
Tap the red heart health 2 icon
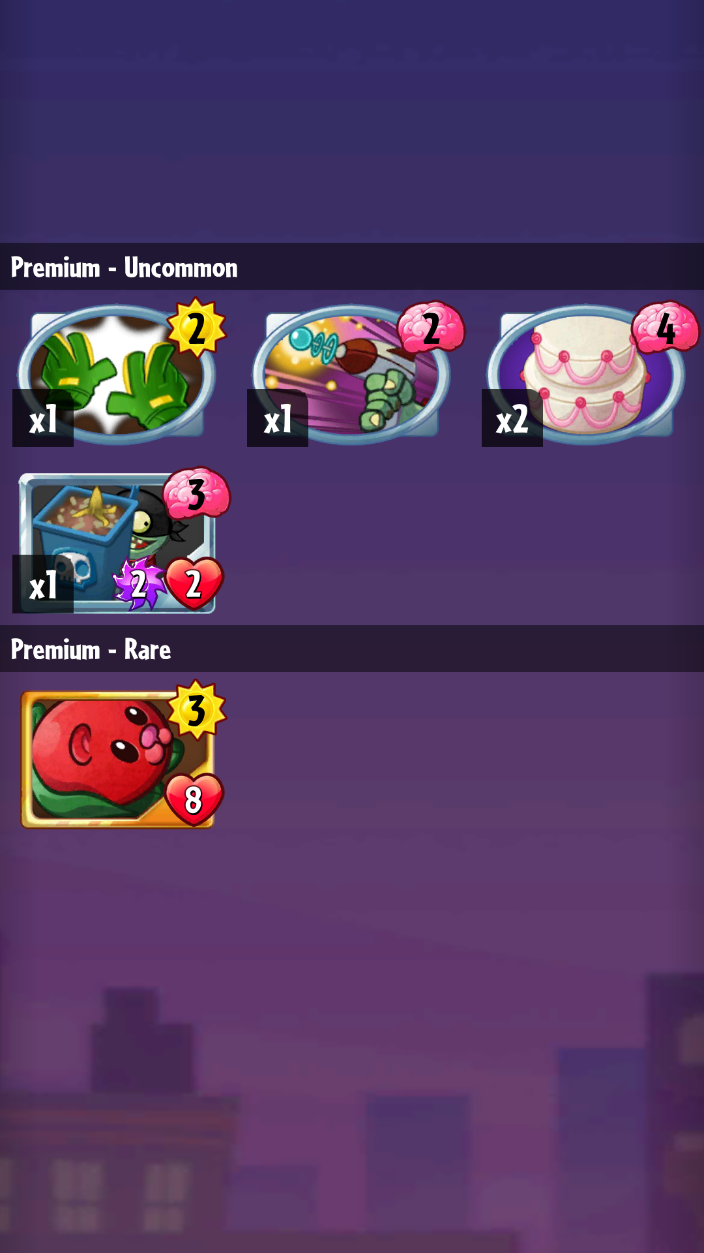(x=194, y=583)
